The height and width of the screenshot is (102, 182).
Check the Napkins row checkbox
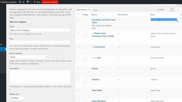pyautogui.click(x=78, y=79)
